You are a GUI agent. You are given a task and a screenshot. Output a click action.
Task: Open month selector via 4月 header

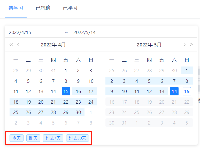61,45
